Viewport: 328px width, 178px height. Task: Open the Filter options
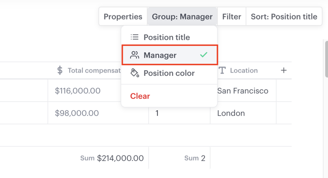pos(232,17)
